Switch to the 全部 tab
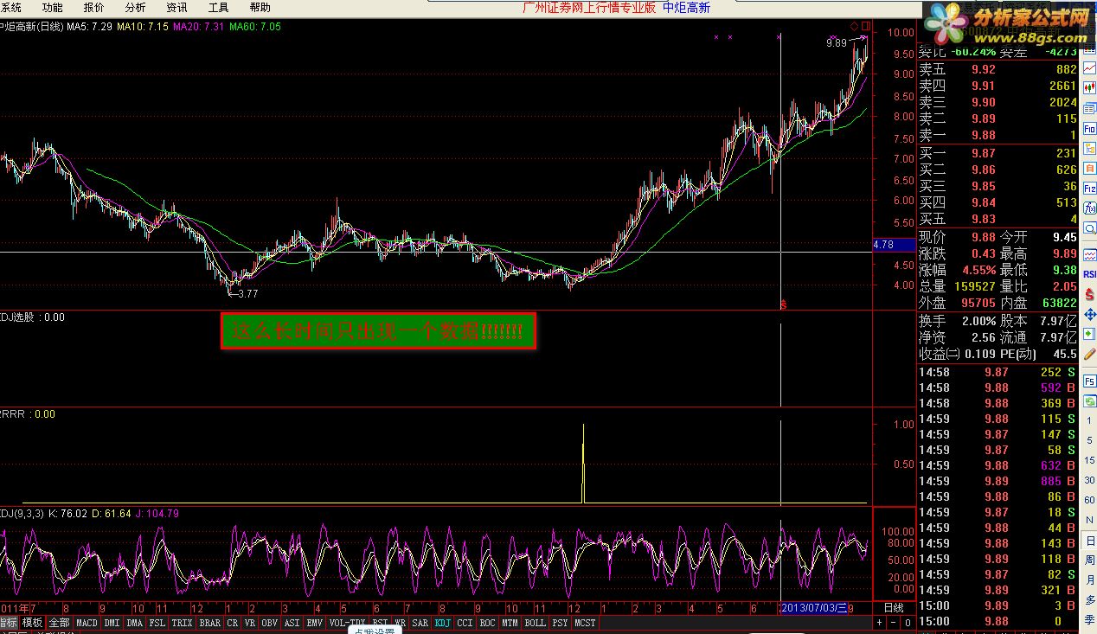The width and height of the screenshot is (1097, 634). pyautogui.click(x=59, y=623)
